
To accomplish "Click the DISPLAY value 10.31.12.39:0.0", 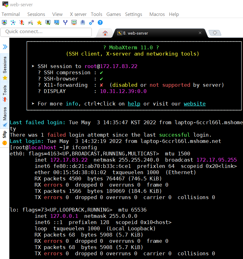I will point(123,91).
